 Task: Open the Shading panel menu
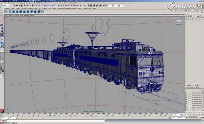(x=11, y=15)
